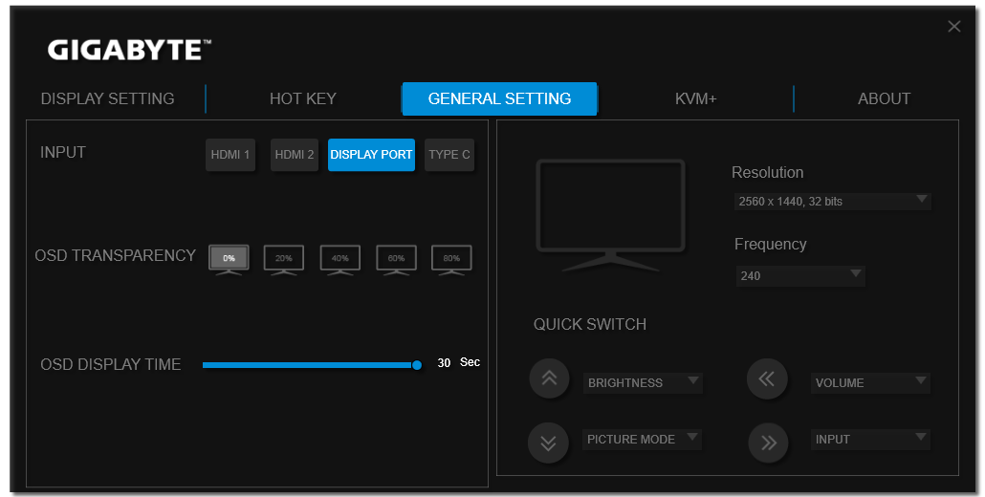The height and width of the screenshot is (497, 985).
Task: Select the DISPLAY PORT input button
Action: [371, 155]
